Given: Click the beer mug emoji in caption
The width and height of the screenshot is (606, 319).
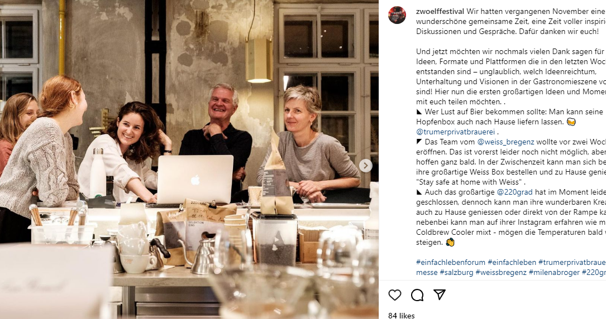Looking at the screenshot, I should click(571, 122).
